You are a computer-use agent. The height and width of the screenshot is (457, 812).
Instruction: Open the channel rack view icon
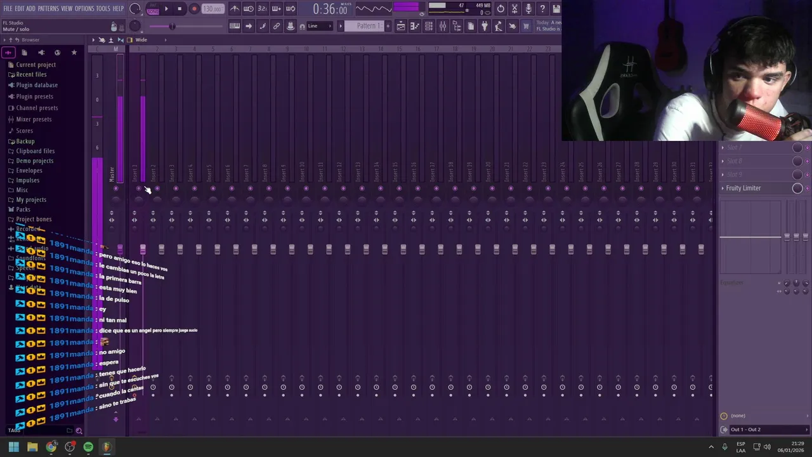click(429, 26)
